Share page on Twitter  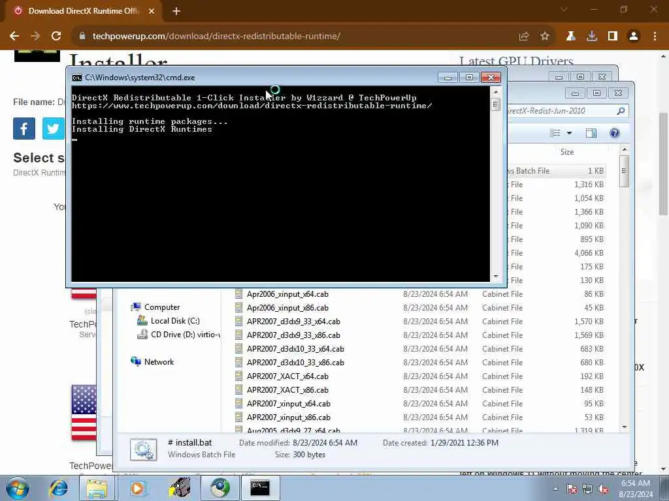pyautogui.click(x=54, y=129)
